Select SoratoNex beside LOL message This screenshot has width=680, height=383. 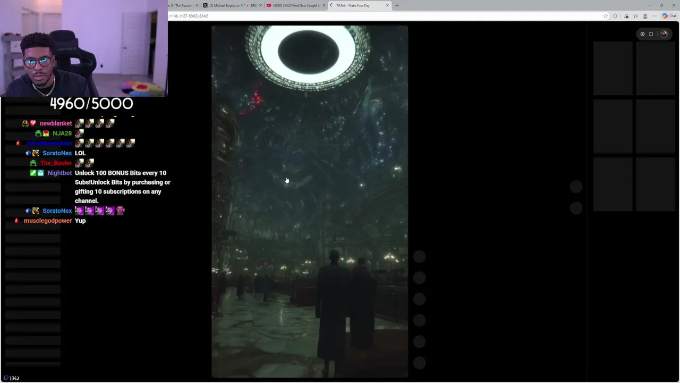(x=57, y=153)
